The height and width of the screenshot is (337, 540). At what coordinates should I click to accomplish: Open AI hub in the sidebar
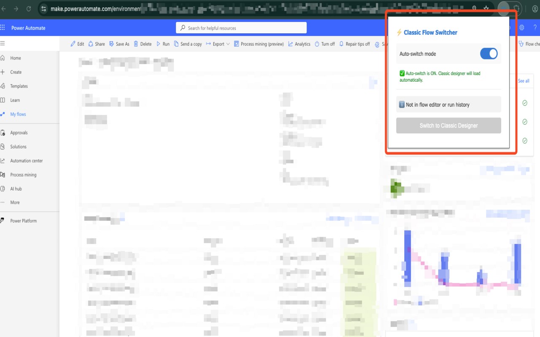(x=16, y=189)
